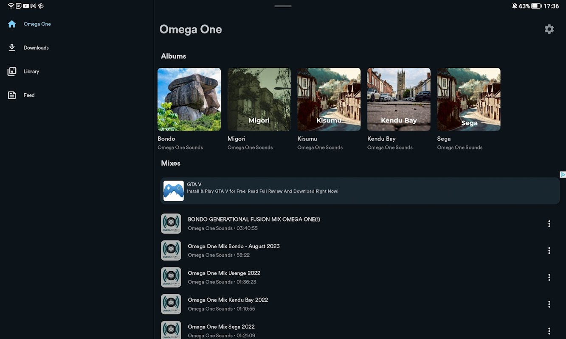
Task: Click BONDO GENERATIONAL FUSION MIX cover icon
Action: (171, 224)
